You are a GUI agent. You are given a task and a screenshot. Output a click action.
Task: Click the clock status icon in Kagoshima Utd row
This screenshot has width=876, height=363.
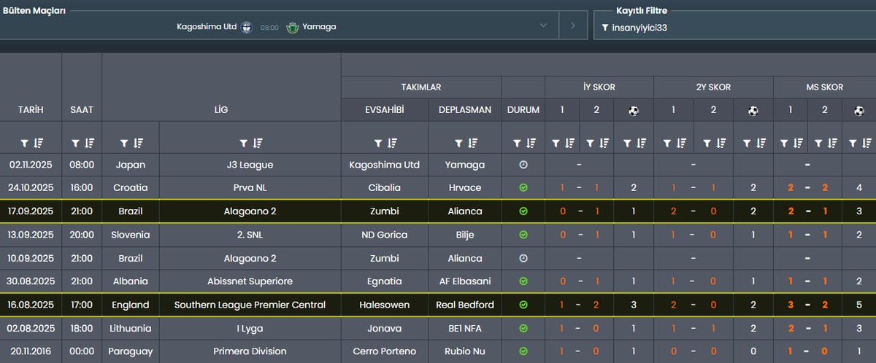[x=523, y=165]
